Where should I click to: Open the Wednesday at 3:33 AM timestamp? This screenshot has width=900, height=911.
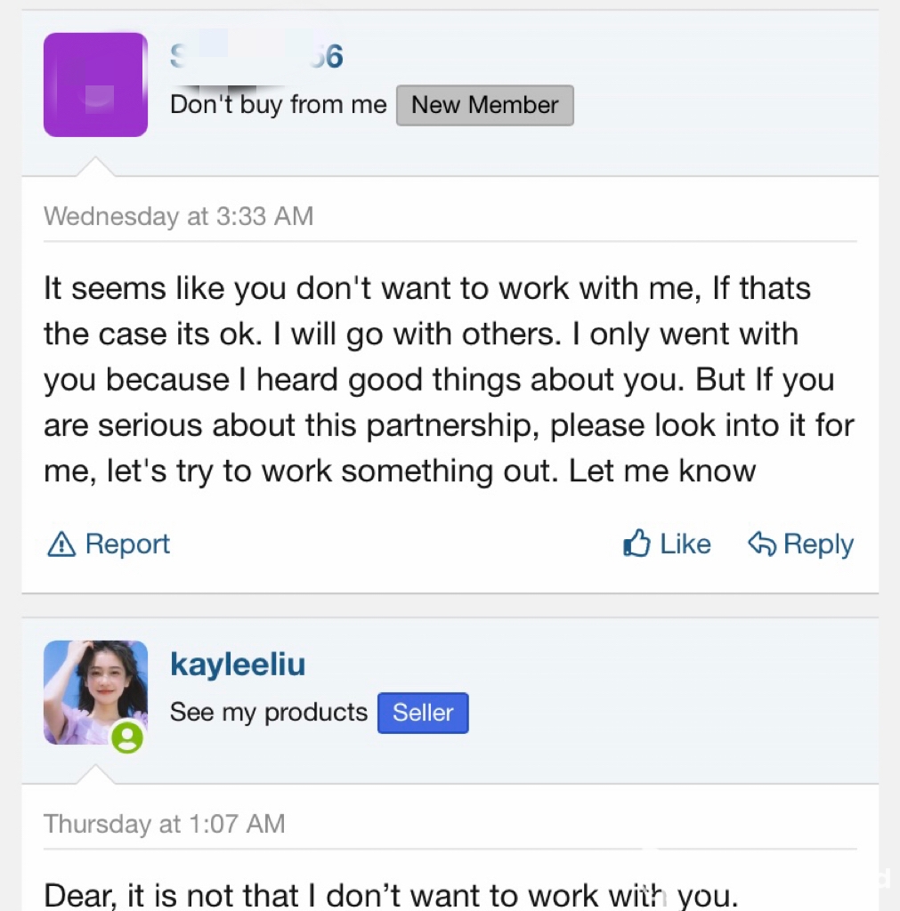point(178,216)
